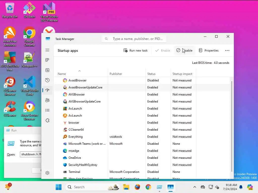The width and height of the screenshot is (258, 193).
Task: Open the Users page in Task Manager sidebar
Action: click(47, 100)
